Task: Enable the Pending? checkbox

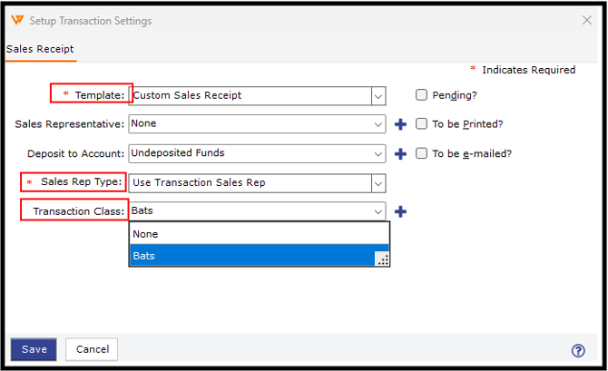Action: pyautogui.click(x=421, y=94)
